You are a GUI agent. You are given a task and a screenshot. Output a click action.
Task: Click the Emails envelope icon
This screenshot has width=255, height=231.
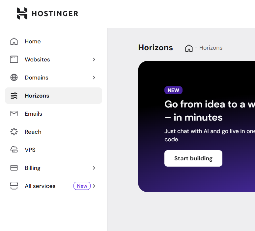point(14,114)
